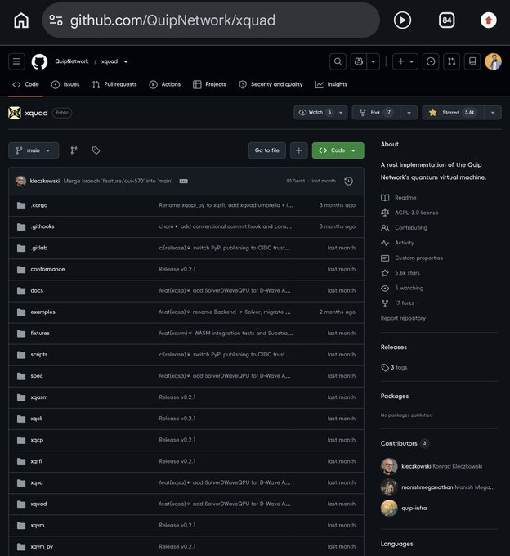Open the main branch selector
Image resolution: width=510 pixels, height=556 pixels.
(34, 150)
